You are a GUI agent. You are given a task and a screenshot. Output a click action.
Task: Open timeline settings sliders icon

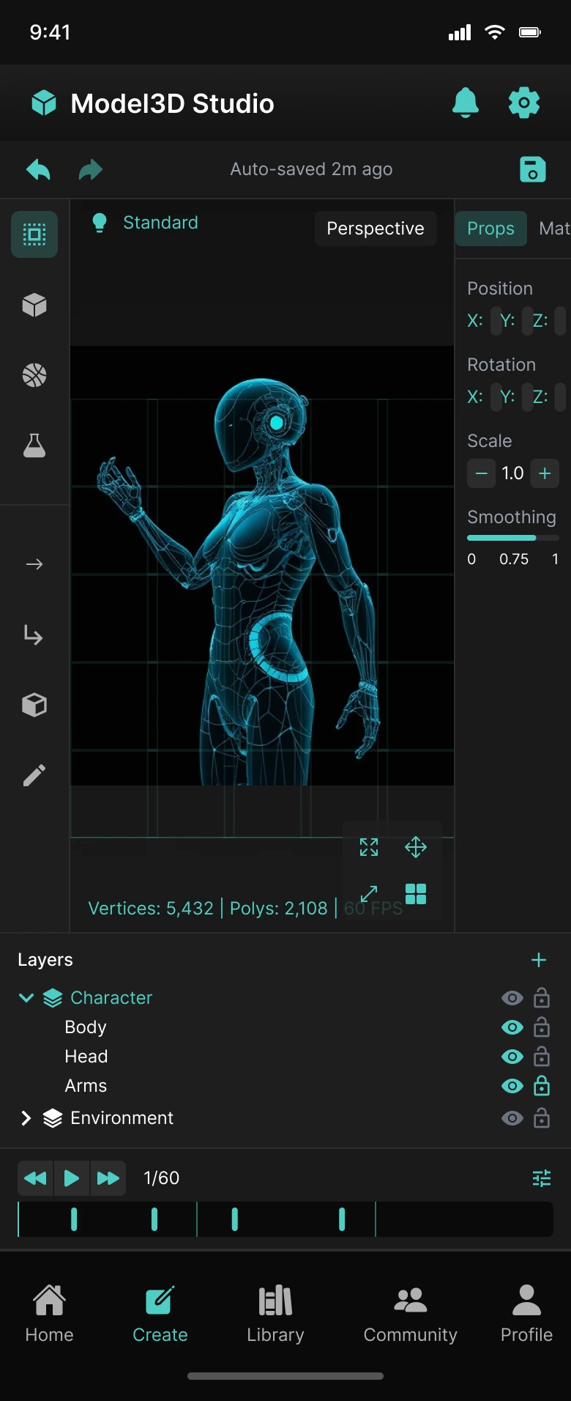tap(541, 1178)
